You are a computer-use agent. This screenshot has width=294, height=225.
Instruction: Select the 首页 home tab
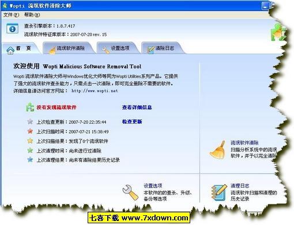click(x=21, y=48)
